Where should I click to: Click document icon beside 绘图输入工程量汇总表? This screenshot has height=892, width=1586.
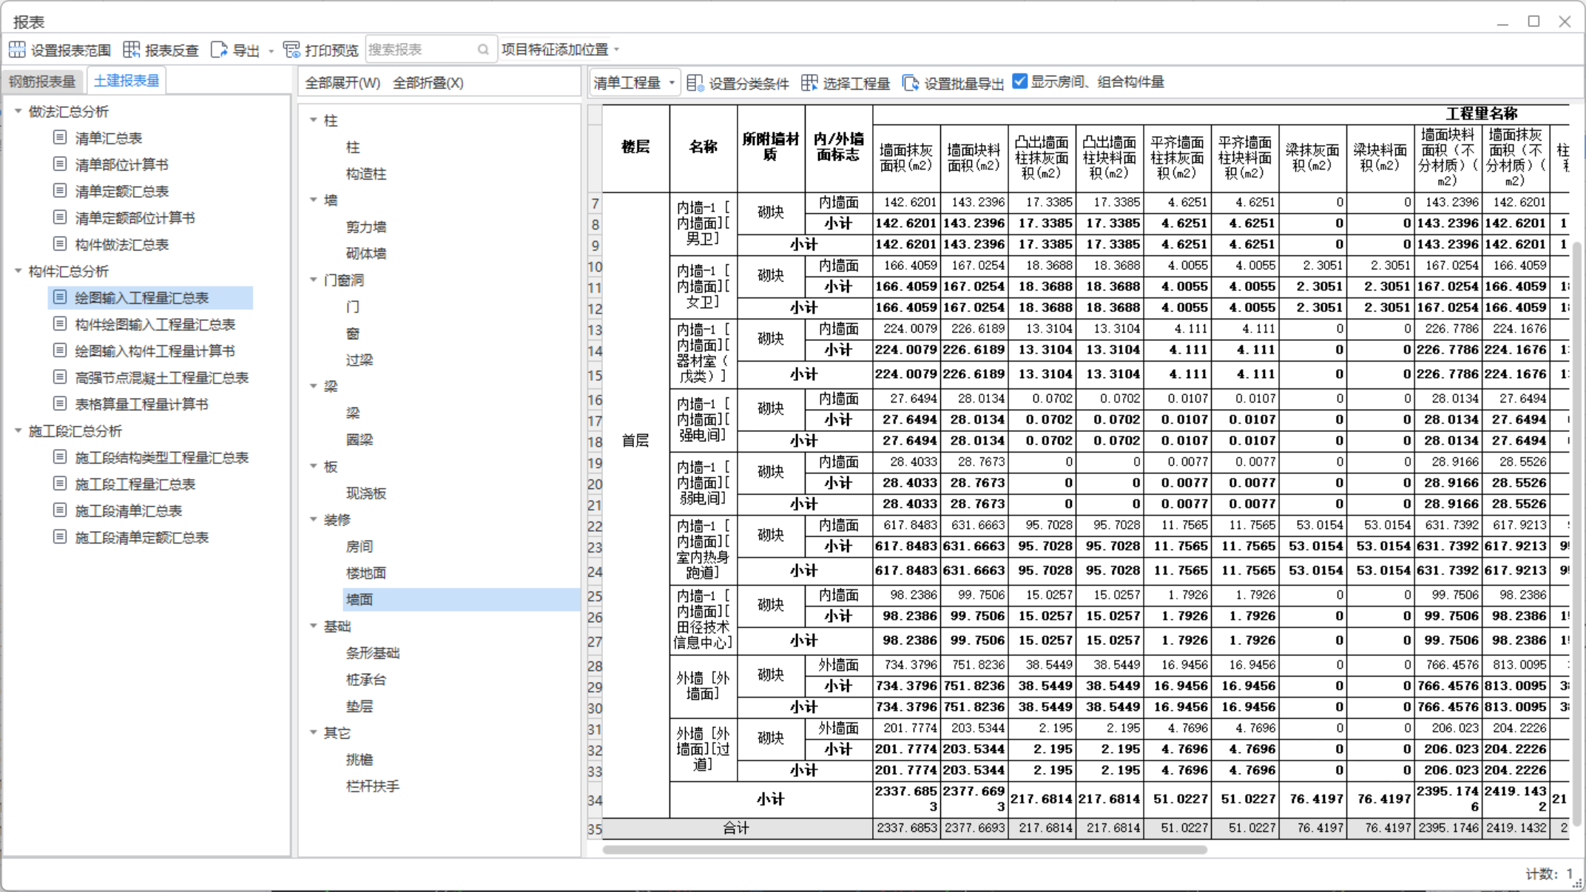click(x=60, y=297)
